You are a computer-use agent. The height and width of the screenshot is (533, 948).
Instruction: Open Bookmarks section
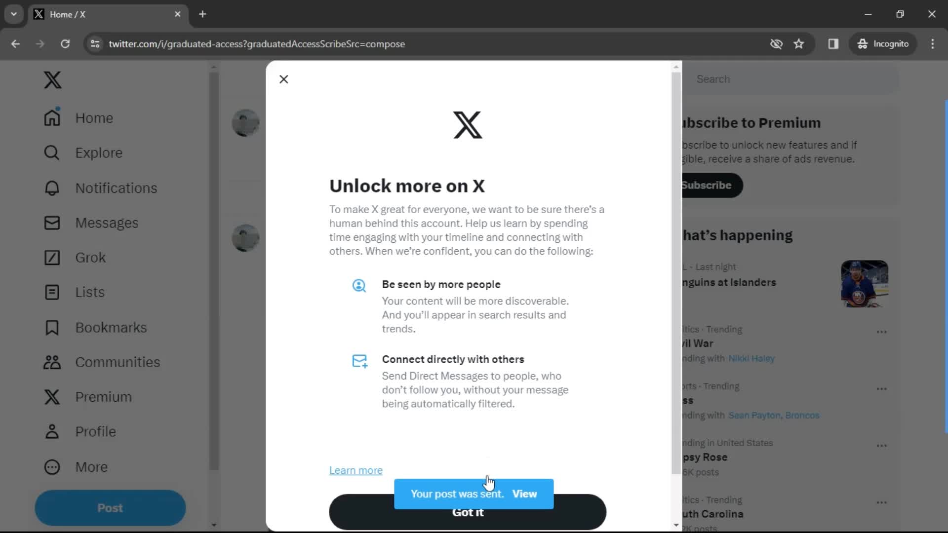[111, 327]
